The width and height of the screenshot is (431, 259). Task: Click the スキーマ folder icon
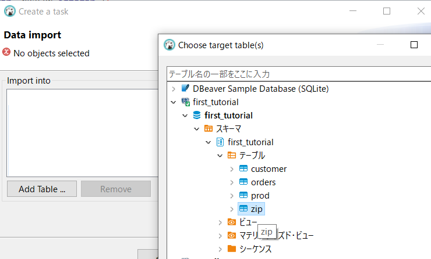[x=209, y=128]
